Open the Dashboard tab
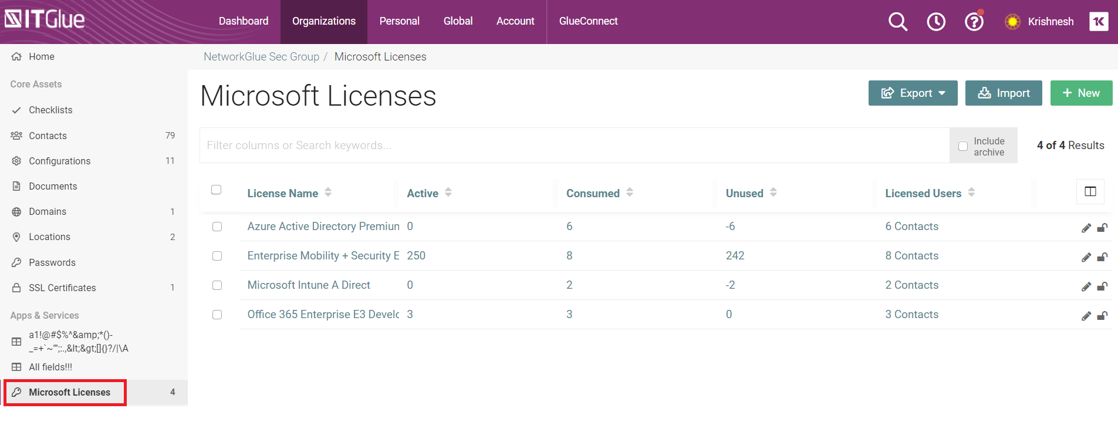This screenshot has height=432, width=1118. tap(244, 21)
